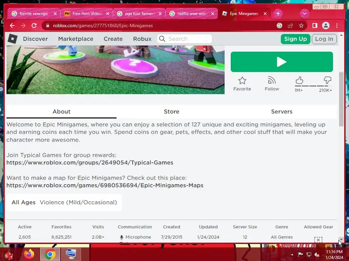Click Marketplace in Roblox navigation
The height and width of the screenshot is (261, 349).
coord(76,39)
